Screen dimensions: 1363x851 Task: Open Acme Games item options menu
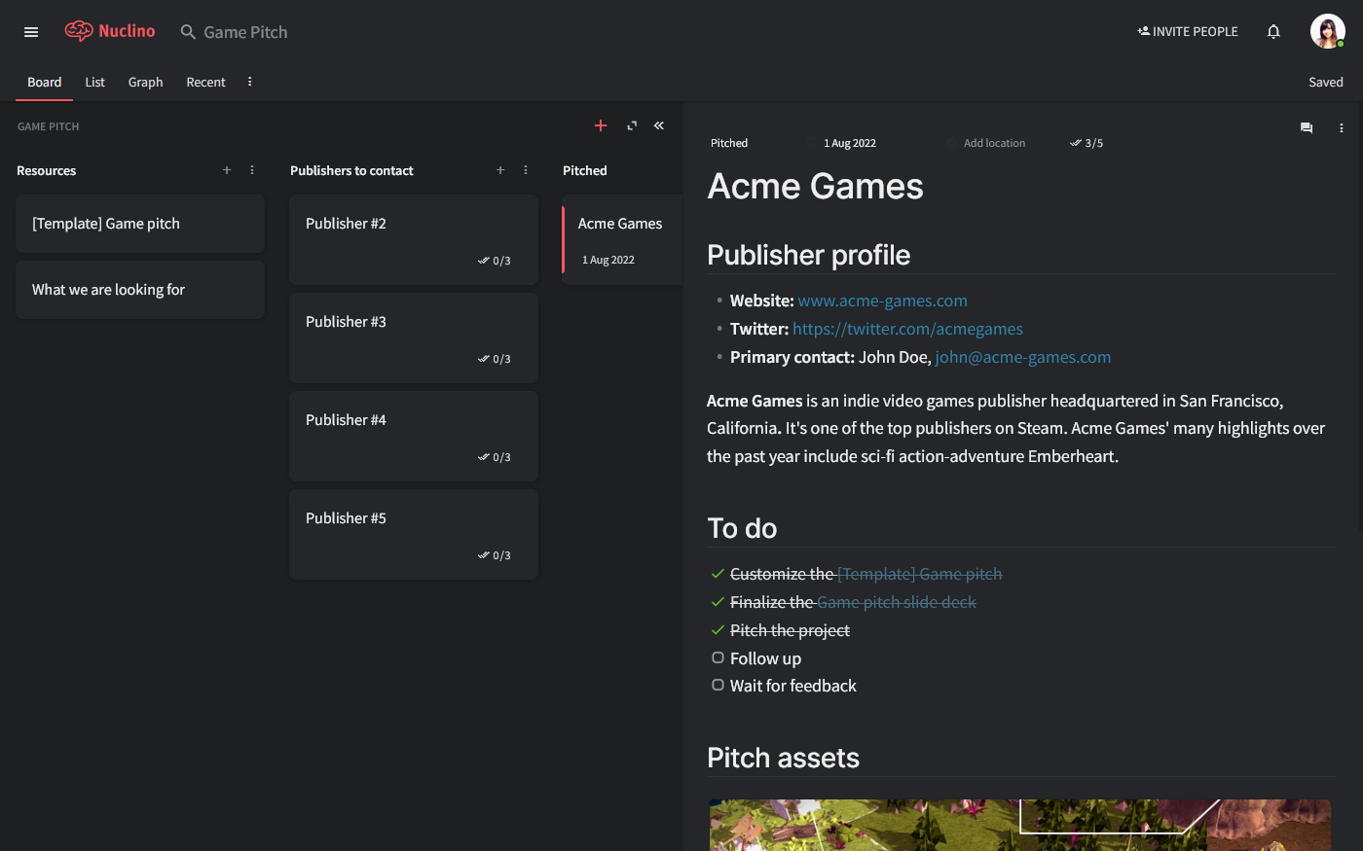[1342, 127]
